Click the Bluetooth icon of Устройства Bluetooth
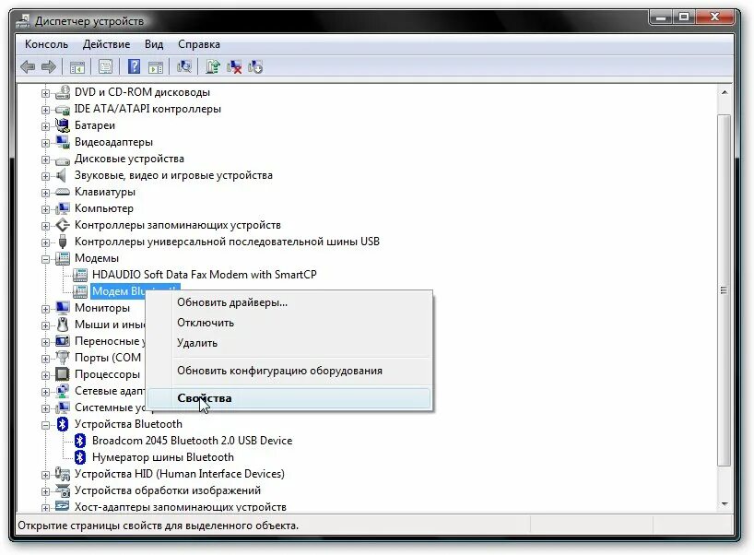Screen dimensions: 754x555 [62, 424]
